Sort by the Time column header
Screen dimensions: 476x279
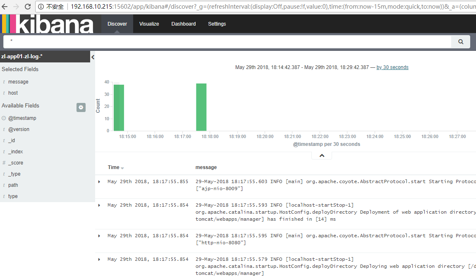116,167
